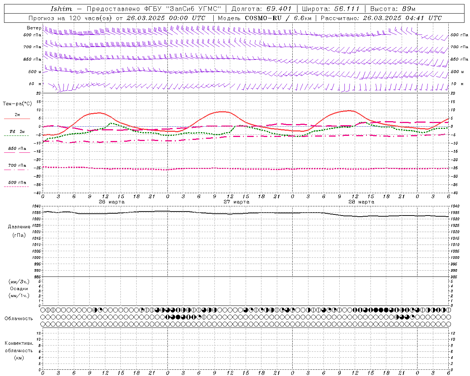This screenshot has height=376, width=470.
Task: Click the latitude value "Широта: 56.111"
Action: pyautogui.click(x=330, y=9)
